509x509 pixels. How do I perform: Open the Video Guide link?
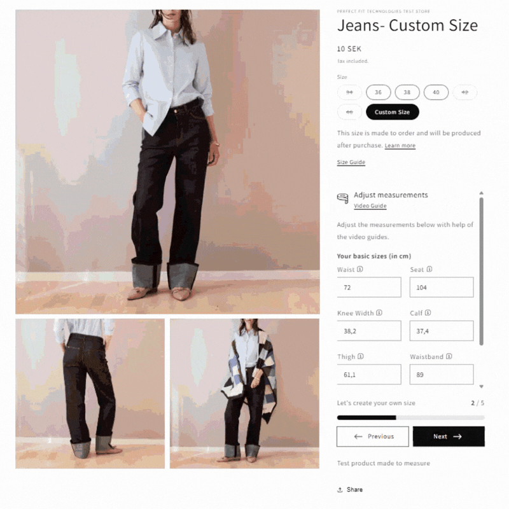pos(370,206)
